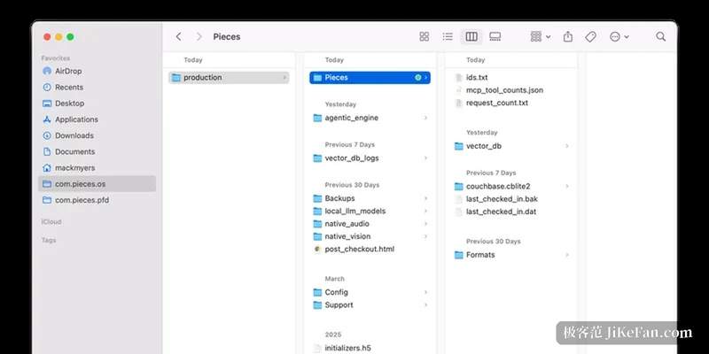Select the column view button
Image resolution: width=709 pixels, height=354 pixels.
471,36
